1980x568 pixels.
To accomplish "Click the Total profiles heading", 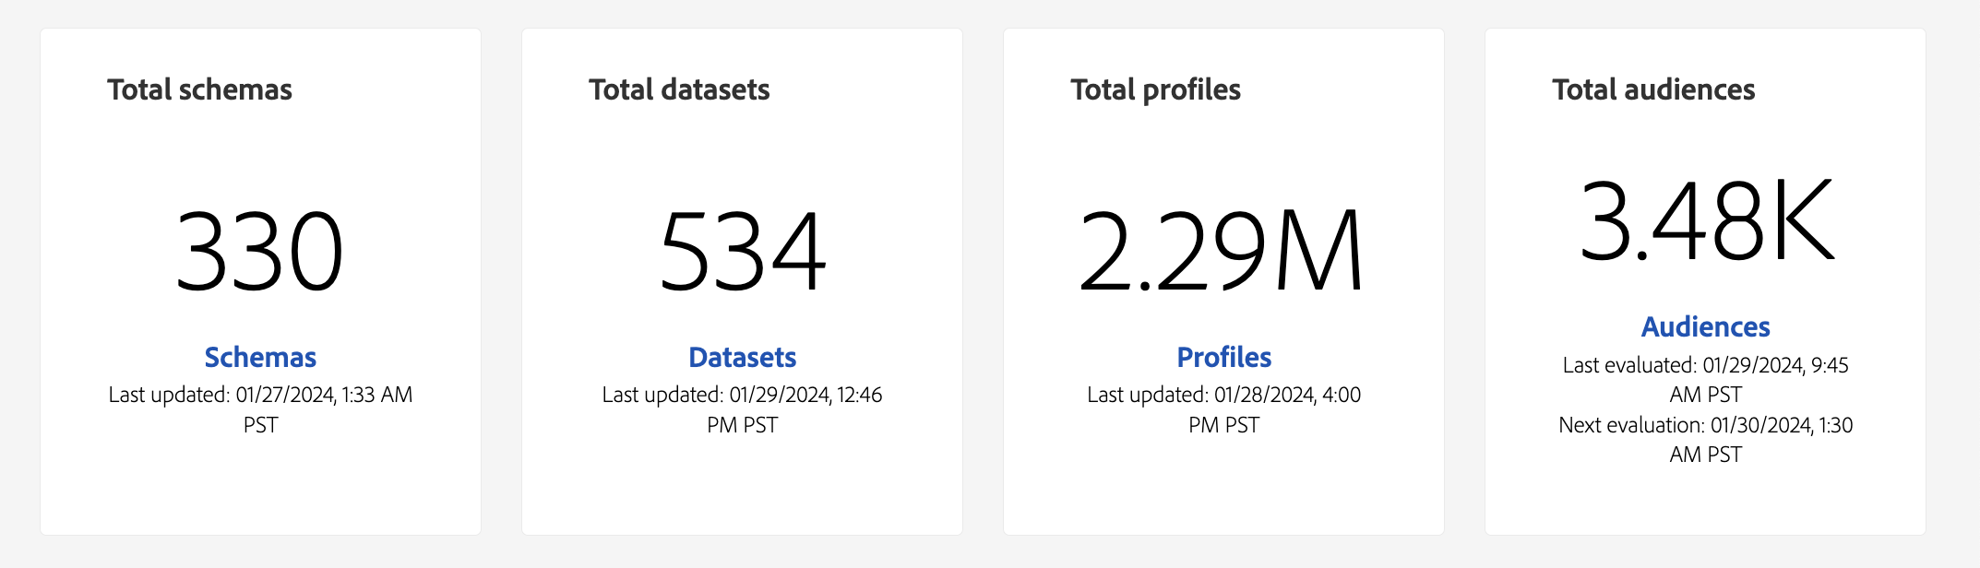I will [1155, 89].
